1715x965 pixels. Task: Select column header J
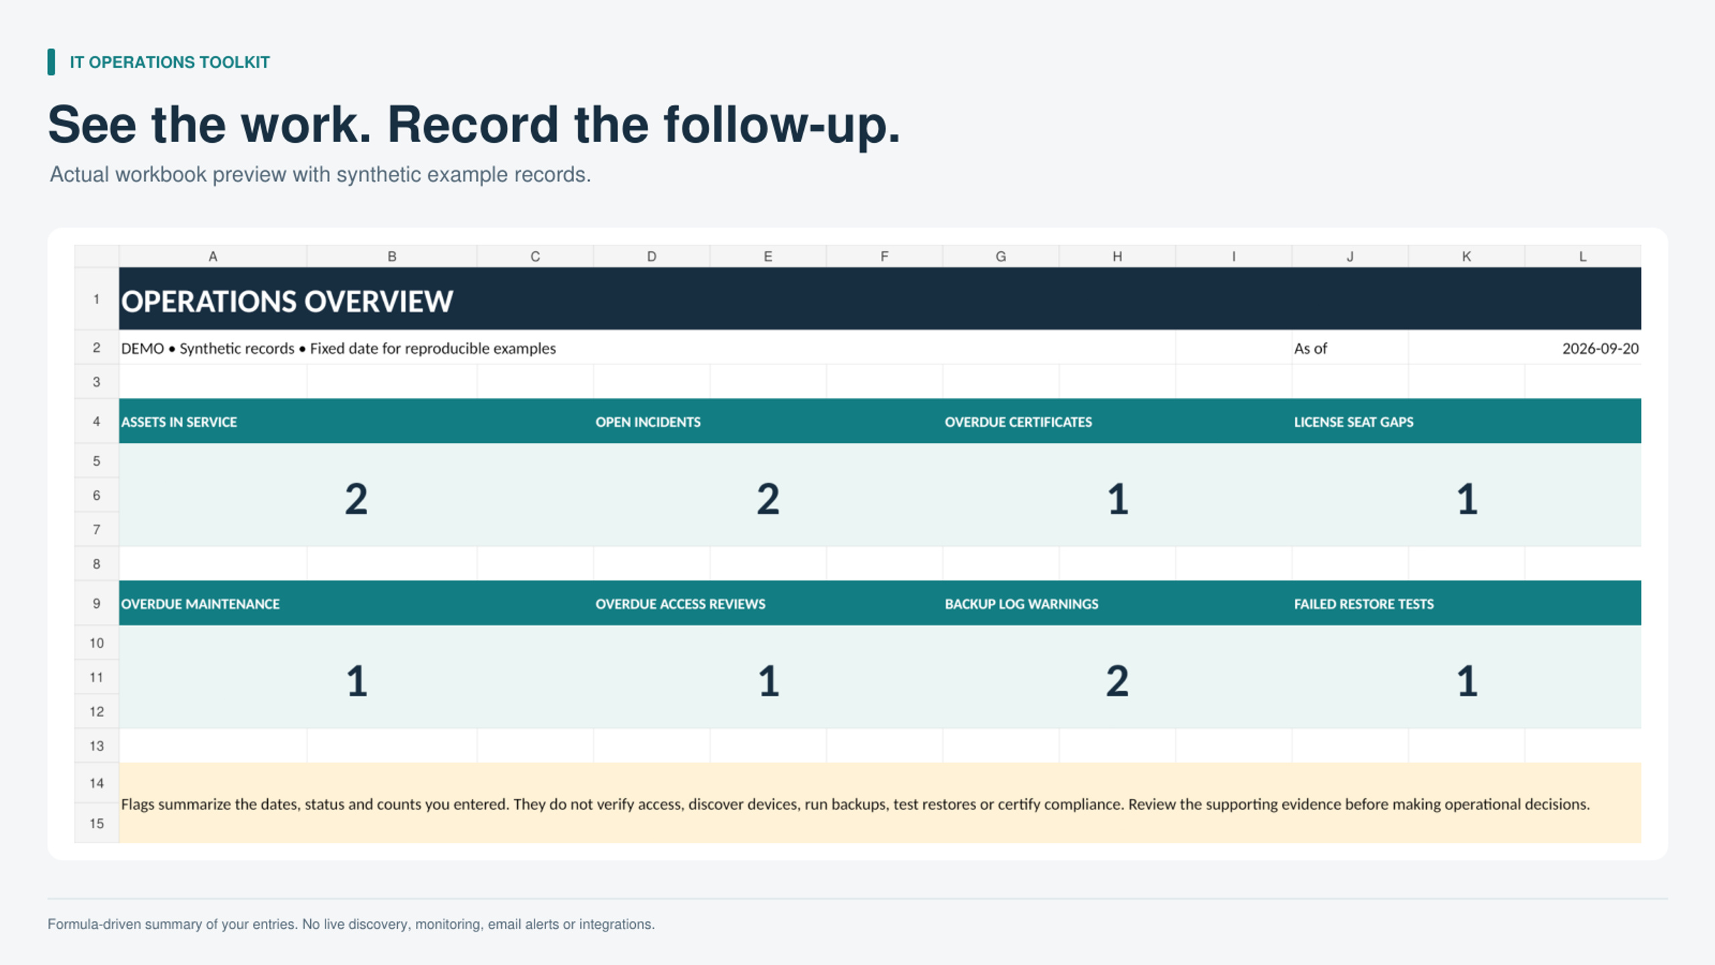click(x=1350, y=256)
